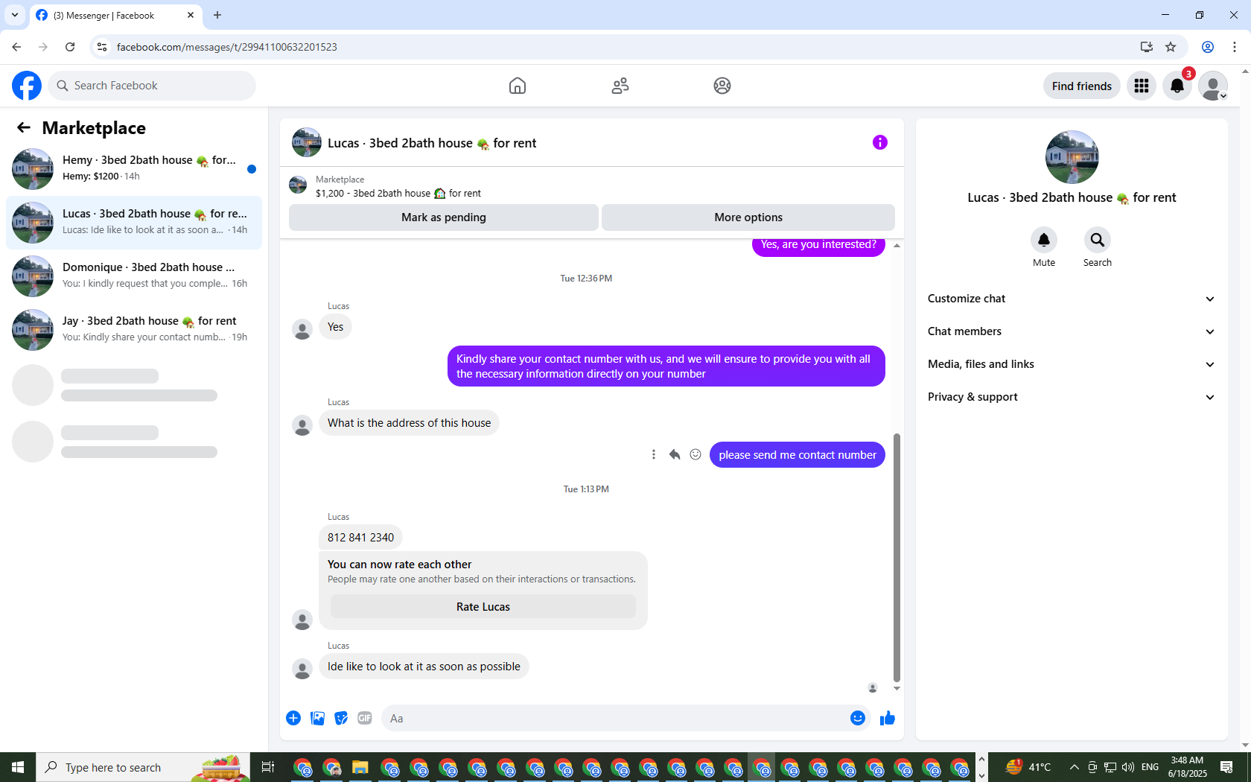This screenshot has width=1251, height=782.
Task: Click the install app icon in address bar
Action: pos(1147,47)
